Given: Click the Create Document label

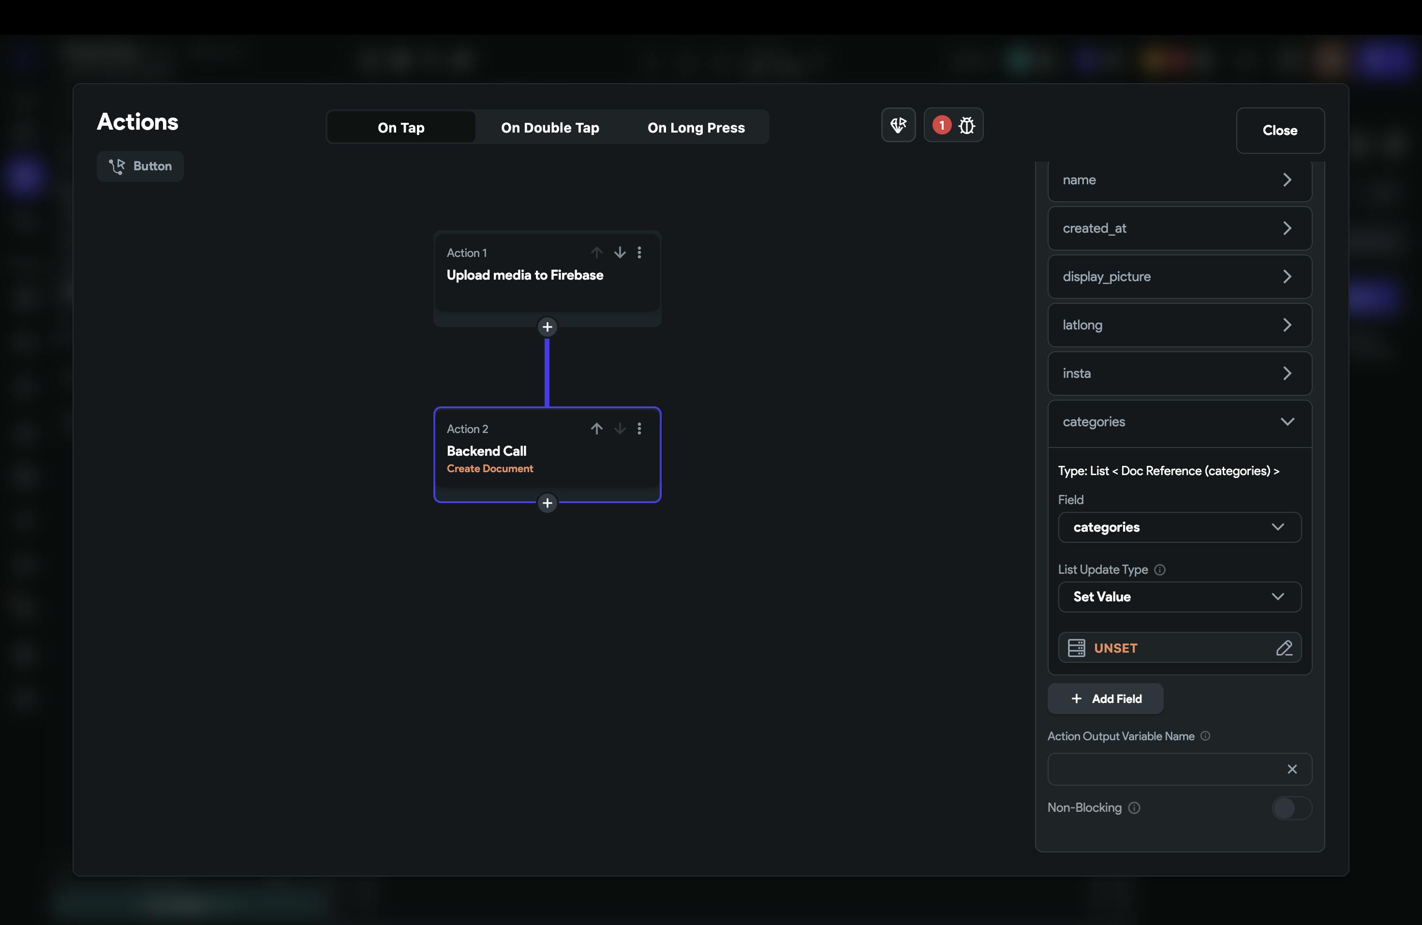Looking at the screenshot, I should (490, 468).
